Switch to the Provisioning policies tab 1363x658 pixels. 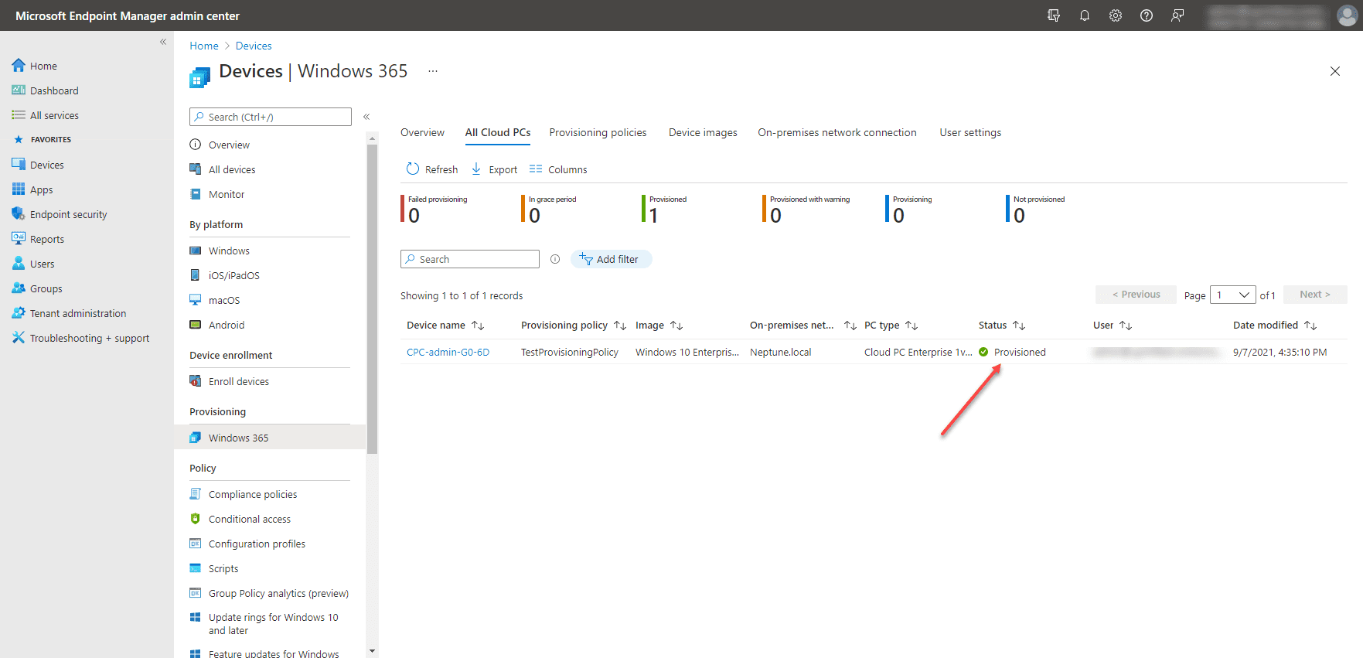(x=598, y=132)
